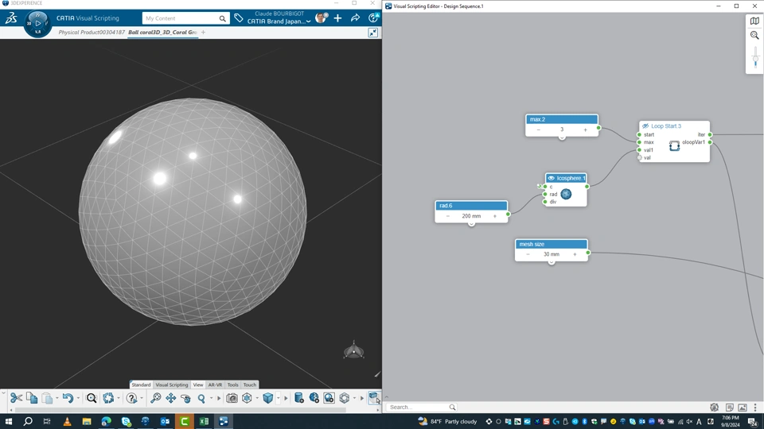Image resolution: width=764 pixels, height=429 pixels.
Task: Add a new tab with the plus
Action: point(203,33)
